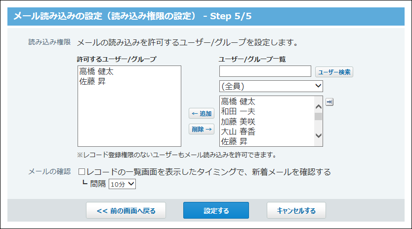Click the small arrow icon beside user list
The image size is (412, 229).
(330, 102)
